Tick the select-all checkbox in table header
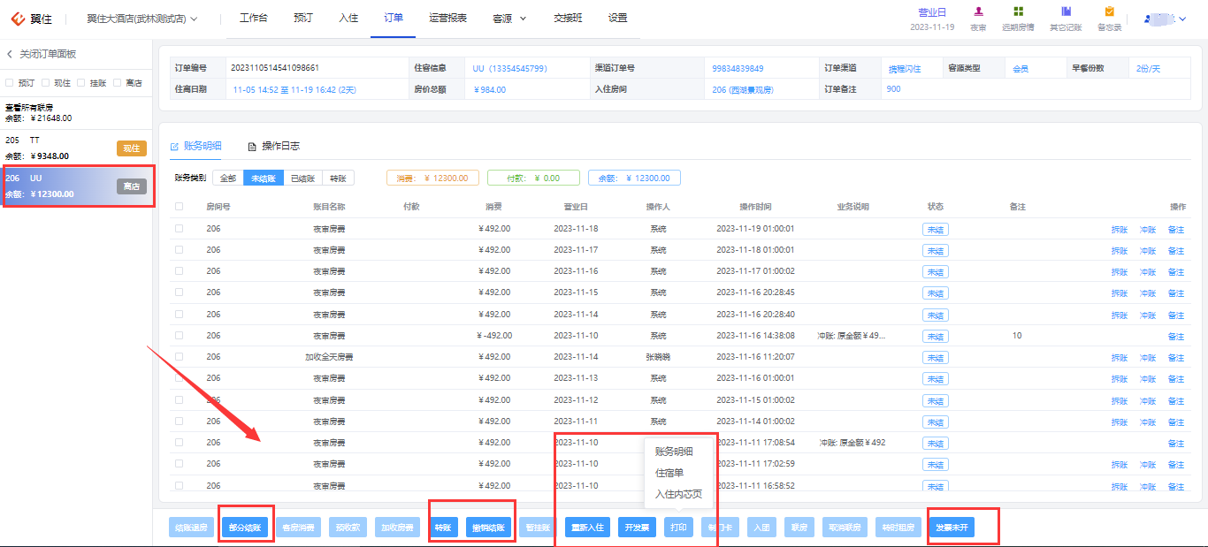1208x547 pixels. [180, 207]
